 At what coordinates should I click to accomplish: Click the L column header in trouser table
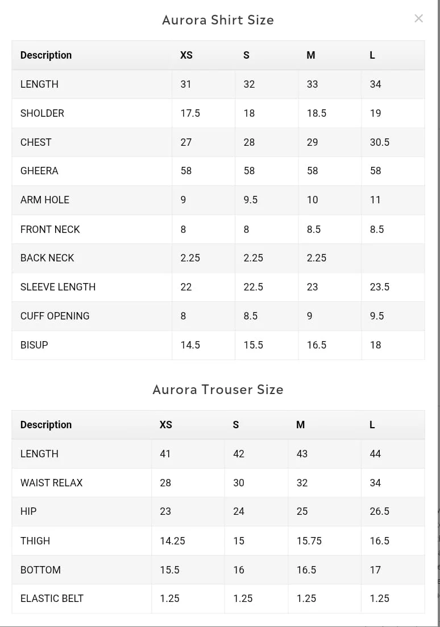point(372,425)
